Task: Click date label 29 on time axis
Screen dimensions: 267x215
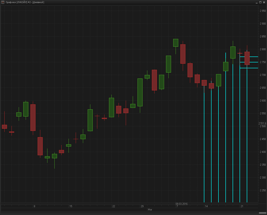Action: [x=142, y=206]
